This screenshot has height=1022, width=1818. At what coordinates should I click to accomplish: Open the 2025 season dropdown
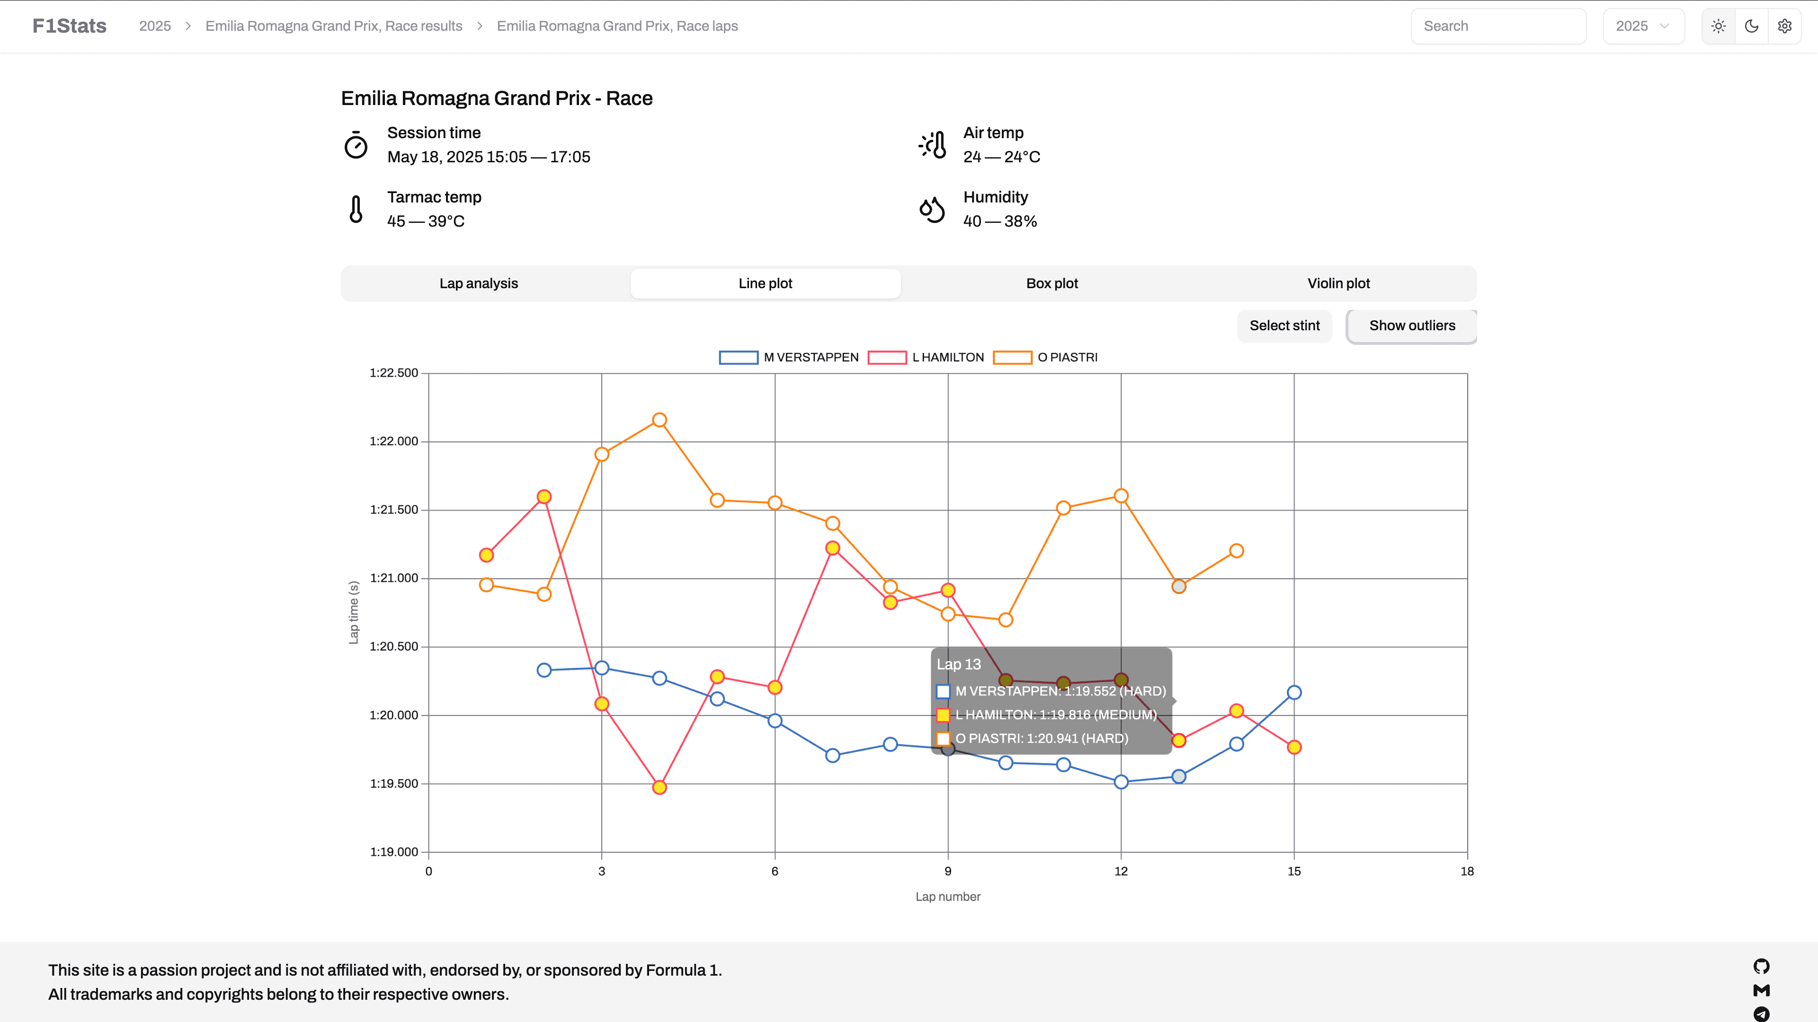tap(1643, 26)
